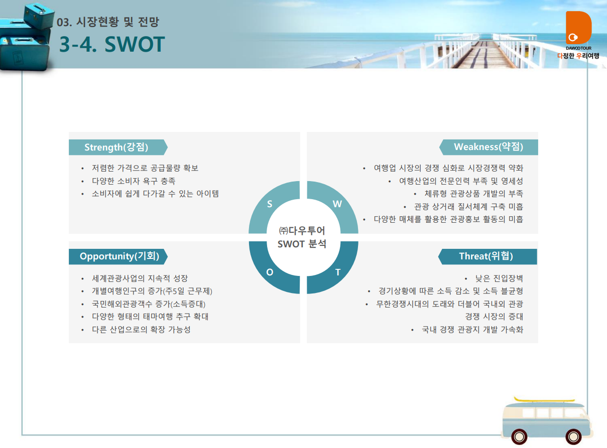Click the Weakness(약점) header label
The image size is (607, 448).
[489, 147]
